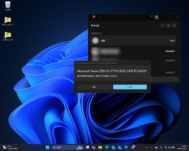This screenshot has height=151, width=189.
Task: Collapse the 最近のチャット section
Action: point(96,33)
